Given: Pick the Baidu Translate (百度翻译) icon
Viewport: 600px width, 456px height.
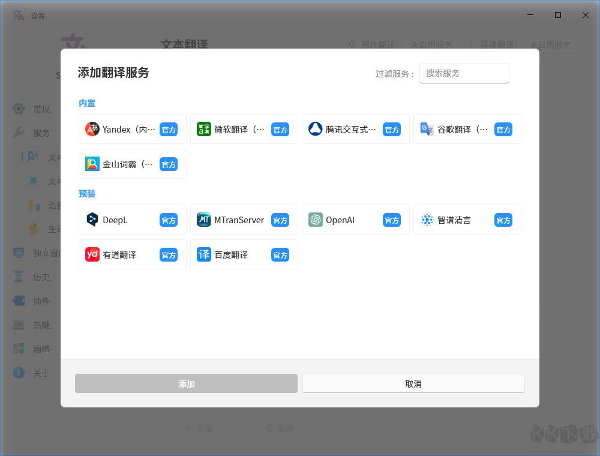Looking at the screenshot, I should pos(203,255).
